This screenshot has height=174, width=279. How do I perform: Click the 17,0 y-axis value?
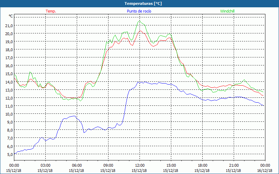tap(9, 58)
